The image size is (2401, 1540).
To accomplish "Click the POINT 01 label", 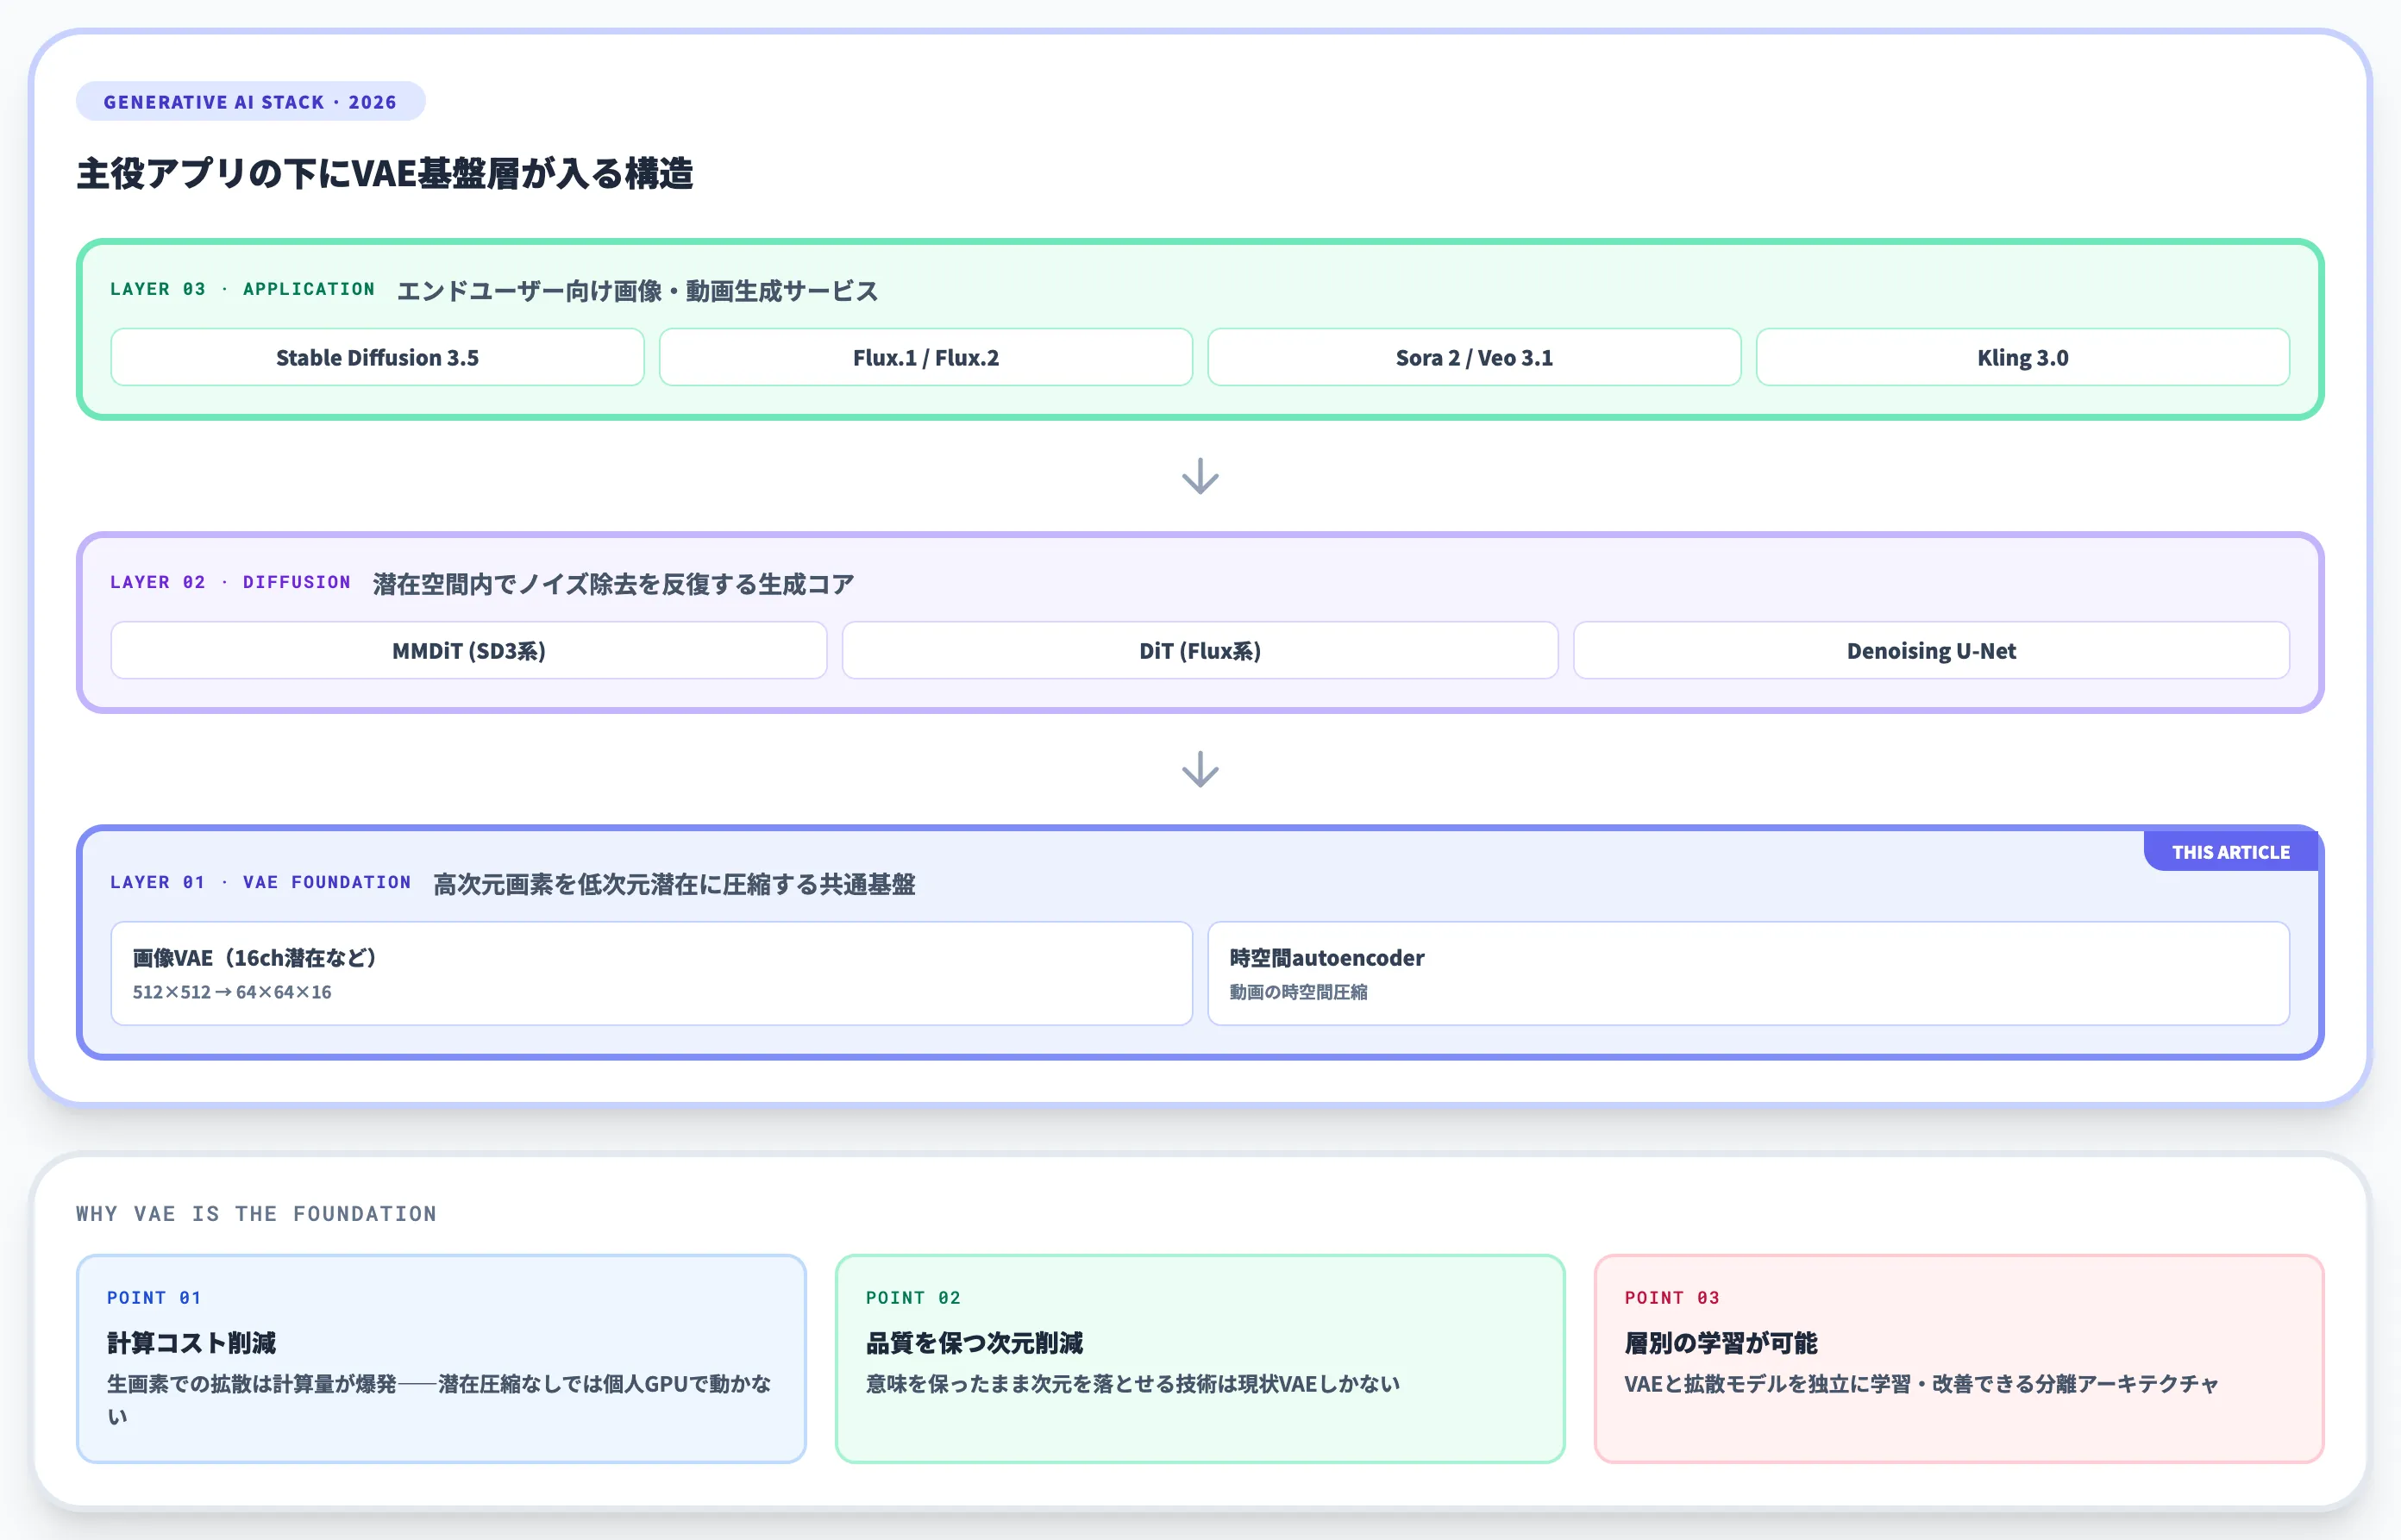I will 154,1297.
